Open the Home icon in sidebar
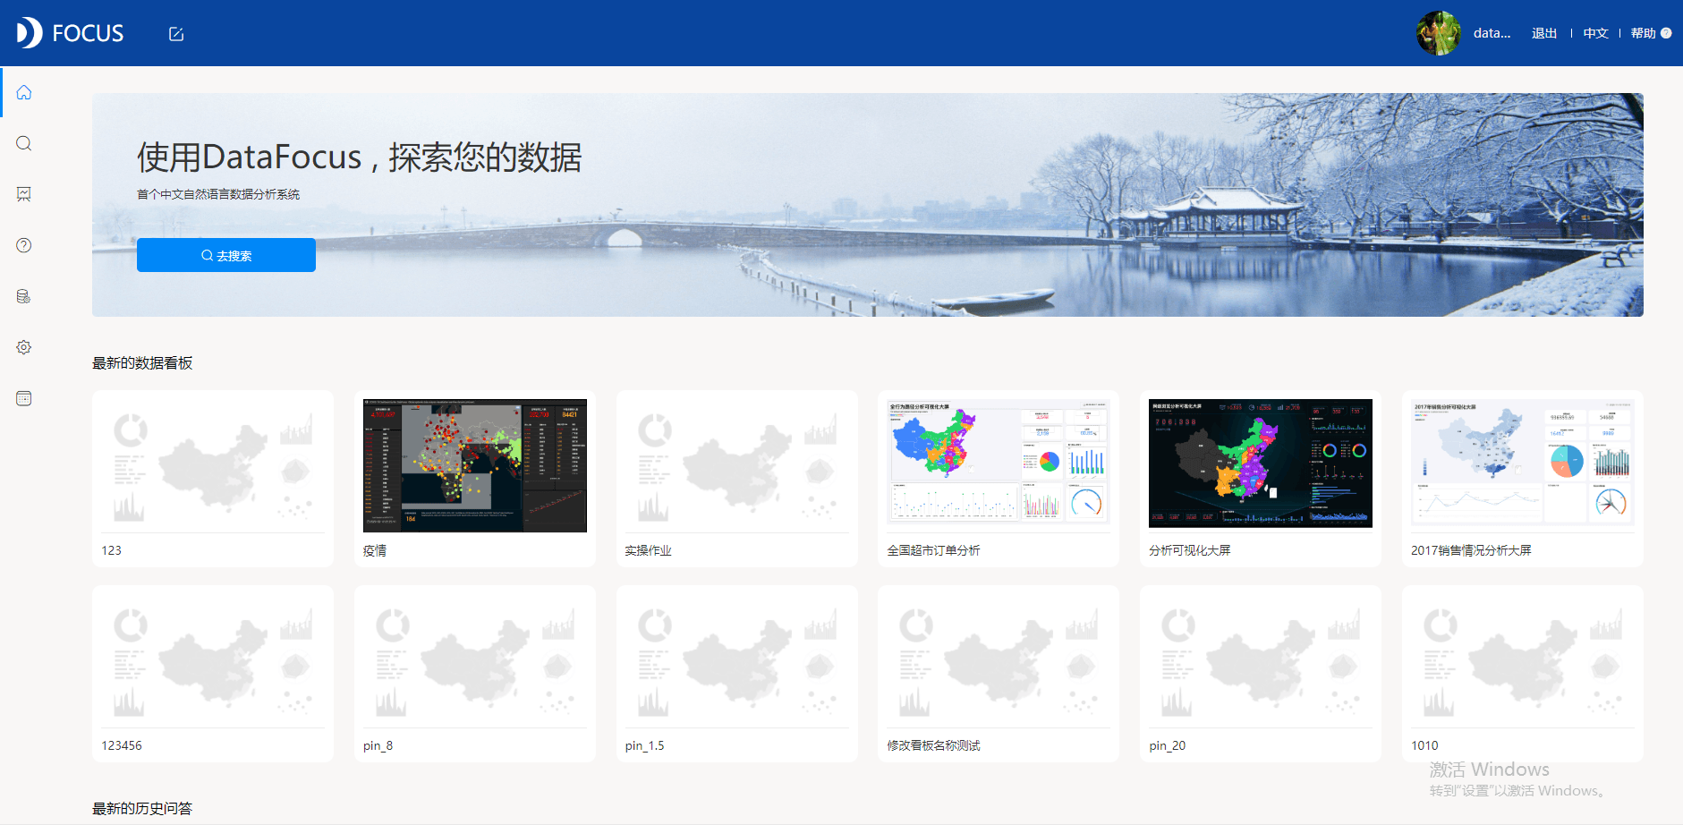 tap(24, 92)
